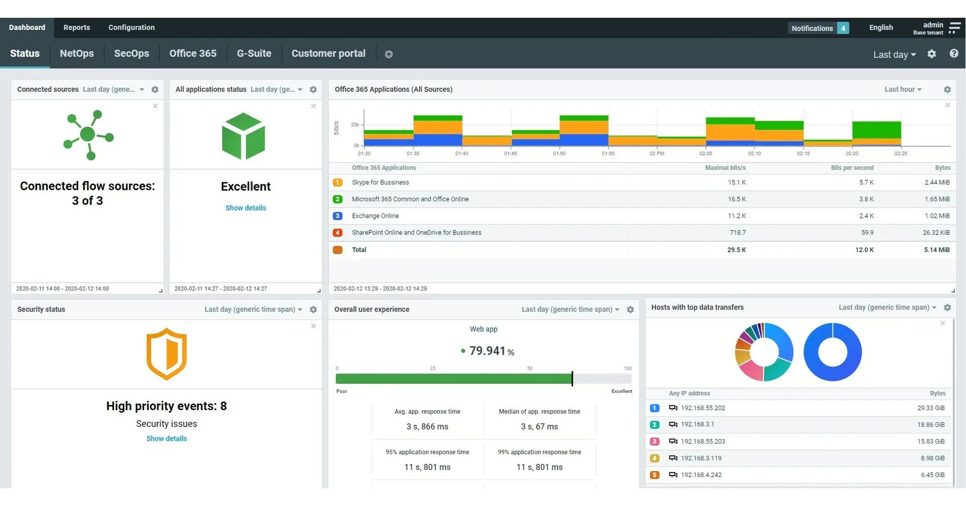Open All applications status widget settings gear
This screenshot has height=506, width=966.
[313, 89]
